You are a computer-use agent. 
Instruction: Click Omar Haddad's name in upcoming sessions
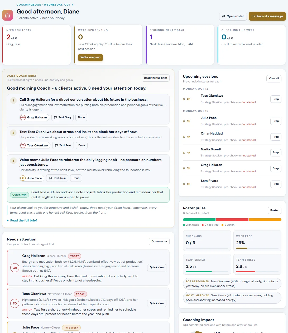212,133
